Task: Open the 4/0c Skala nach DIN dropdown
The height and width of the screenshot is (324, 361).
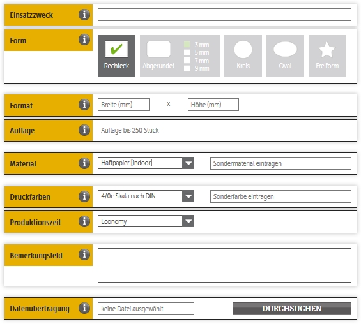Action: [188, 196]
